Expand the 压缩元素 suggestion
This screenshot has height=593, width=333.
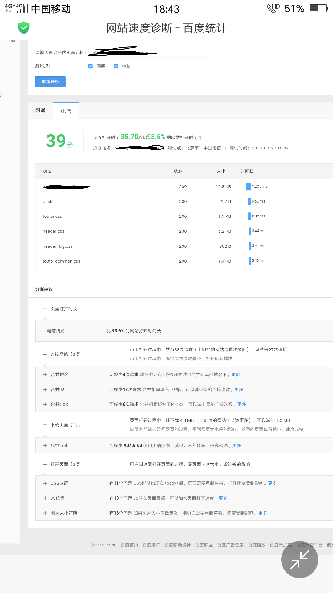pos(45,445)
